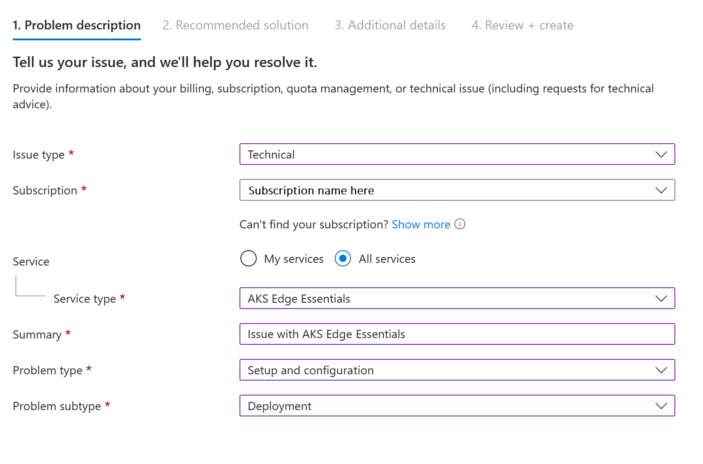Switch to Recommended solution tab

[235, 25]
